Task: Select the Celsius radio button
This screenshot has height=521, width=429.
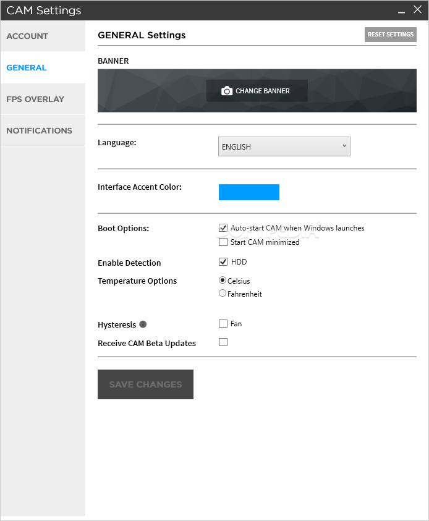Action: click(223, 281)
